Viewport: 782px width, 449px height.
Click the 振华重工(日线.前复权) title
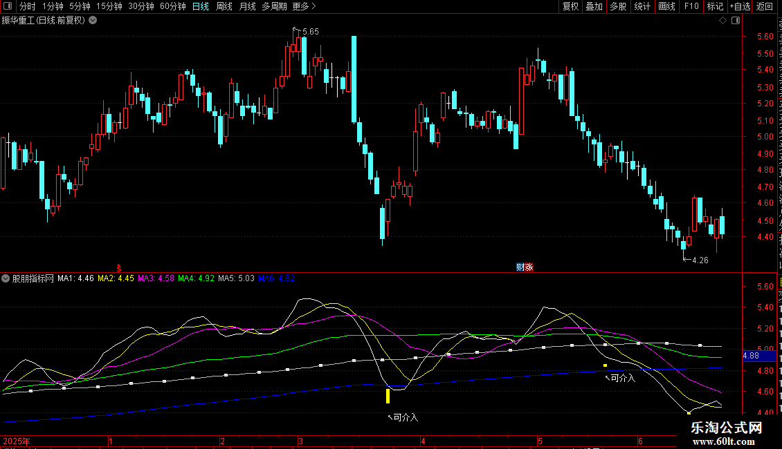(44, 21)
